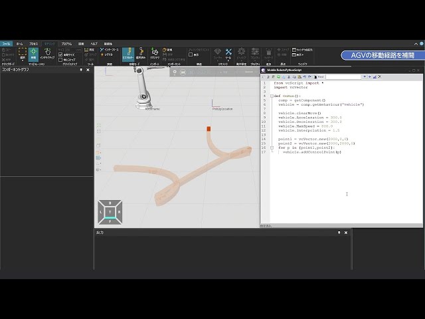Click the vehicle.Interpolation = 1.5 line
The image size is (425, 319).
pyautogui.click(x=309, y=130)
